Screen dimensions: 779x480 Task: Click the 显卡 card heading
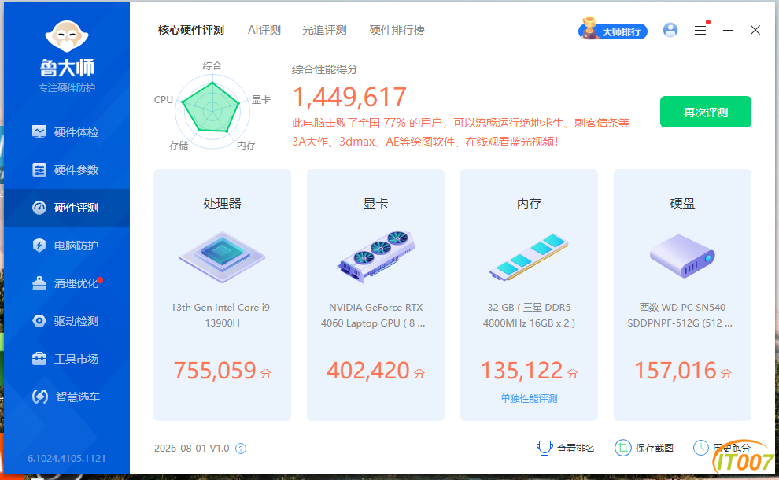(375, 203)
